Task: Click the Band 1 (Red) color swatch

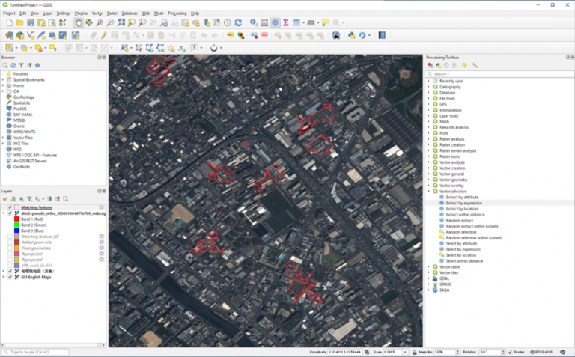Action: click(x=16, y=219)
